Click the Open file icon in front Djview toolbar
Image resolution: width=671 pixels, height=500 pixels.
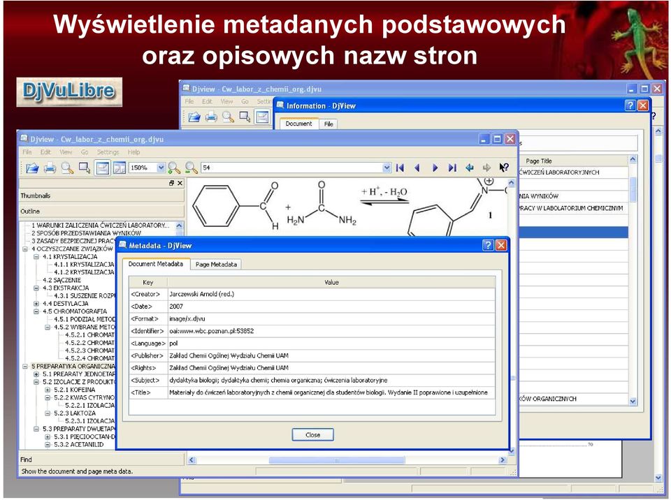coord(33,168)
